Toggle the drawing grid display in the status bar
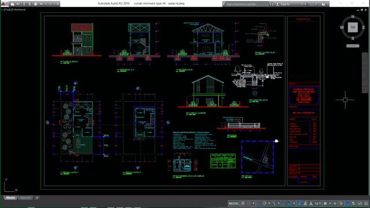The height and width of the screenshot is (208, 370). pyautogui.click(x=243, y=203)
